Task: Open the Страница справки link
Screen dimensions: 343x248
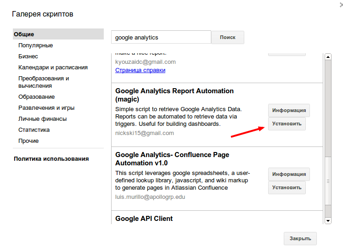Action: click(x=140, y=70)
